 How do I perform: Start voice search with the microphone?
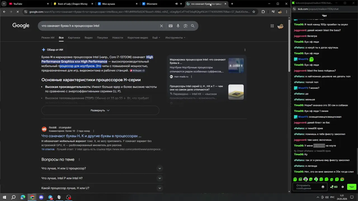click(x=178, y=26)
